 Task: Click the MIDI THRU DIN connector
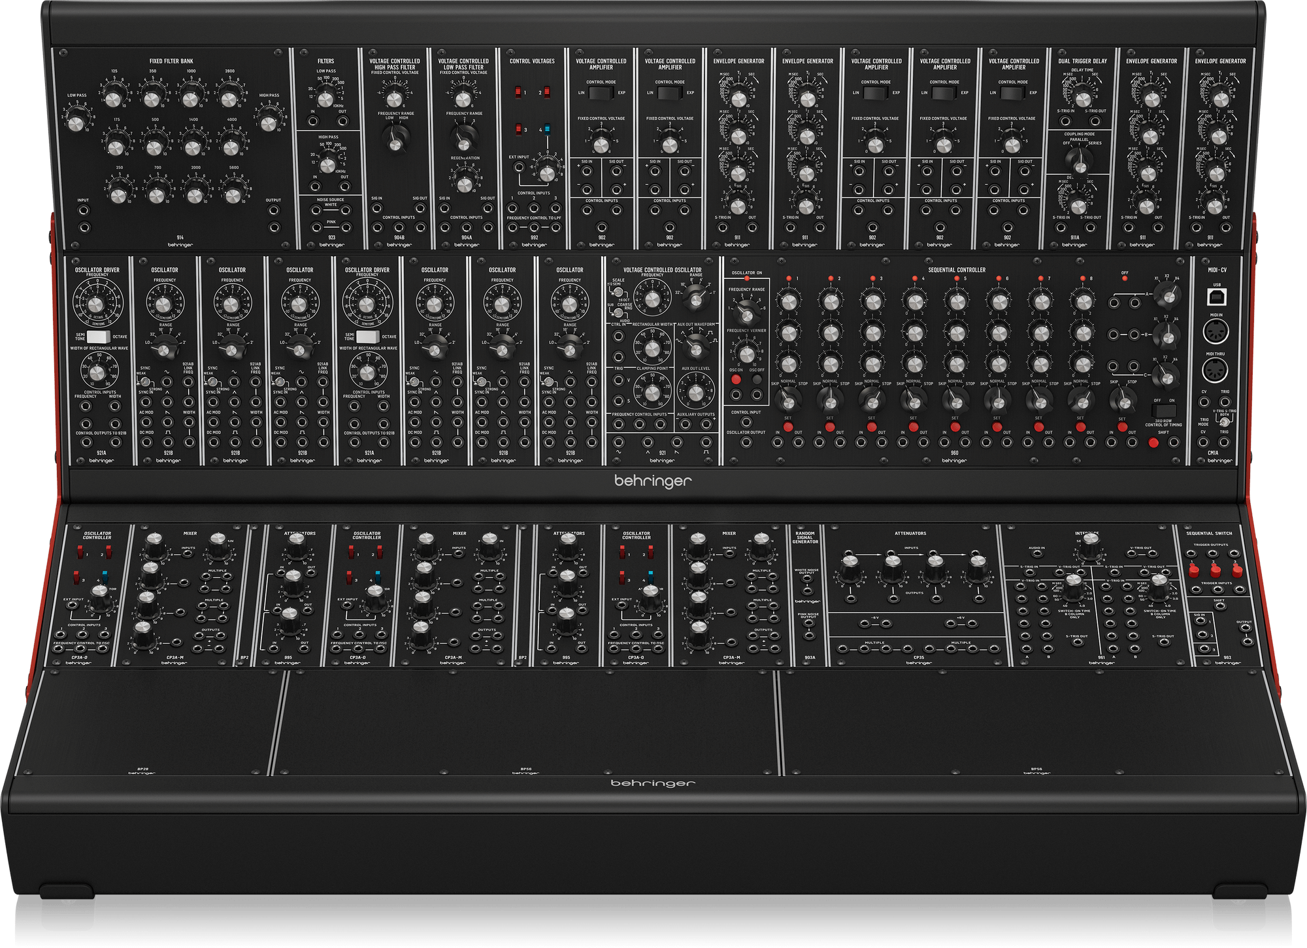point(1216,370)
